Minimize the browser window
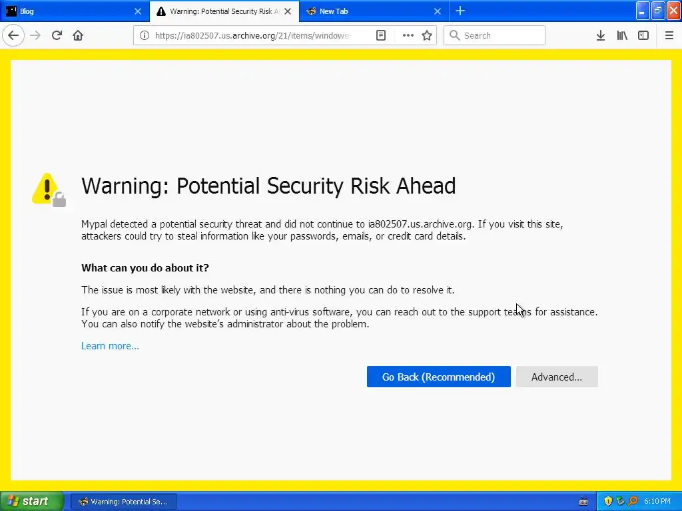 642,11
